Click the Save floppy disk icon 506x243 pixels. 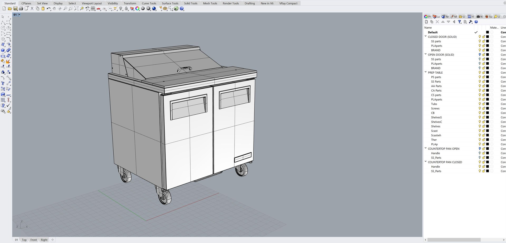[x=15, y=8]
